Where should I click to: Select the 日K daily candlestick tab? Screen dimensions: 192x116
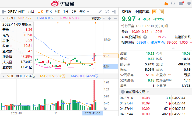(40, 12)
